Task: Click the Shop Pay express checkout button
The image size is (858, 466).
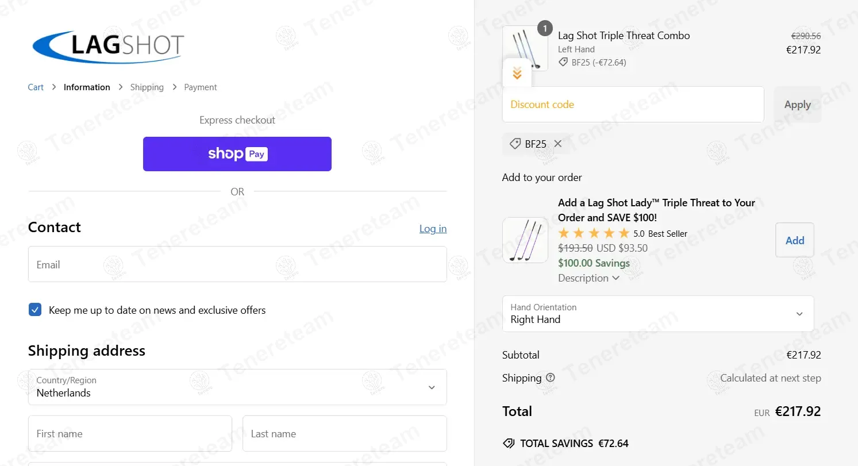Action: [237, 154]
